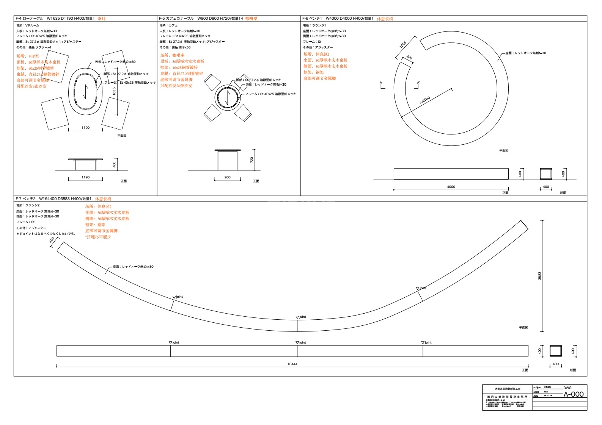Click F-4 callout '天板：レッドオーク無垢t=30'
Viewport: 602px width, 425px height.
tap(115, 62)
